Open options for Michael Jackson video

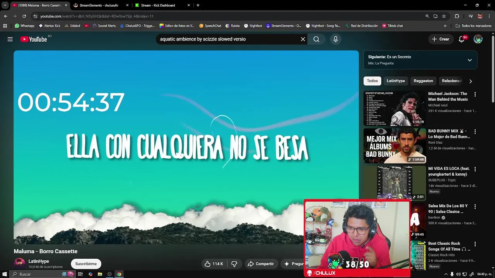point(475,94)
